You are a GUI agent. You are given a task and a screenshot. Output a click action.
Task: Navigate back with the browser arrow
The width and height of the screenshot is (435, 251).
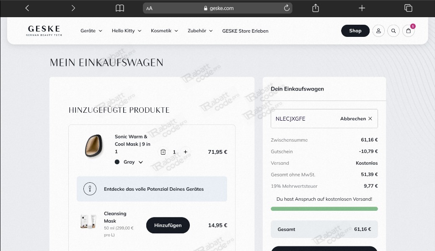coord(27,8)
